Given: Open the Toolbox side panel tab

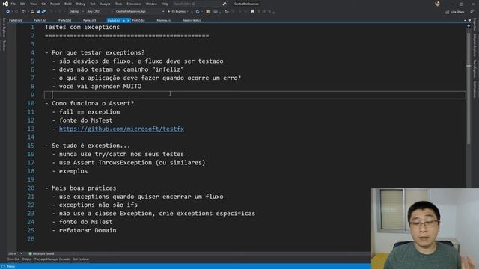Looking at the screenshot, I should tap(4, 46).
